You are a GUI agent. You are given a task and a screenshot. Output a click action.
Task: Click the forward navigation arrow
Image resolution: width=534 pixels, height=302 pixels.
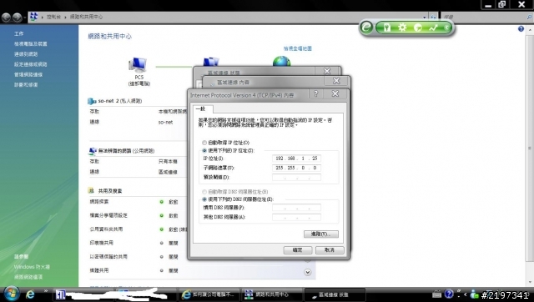pyautogui.click(x=17, y=17)
